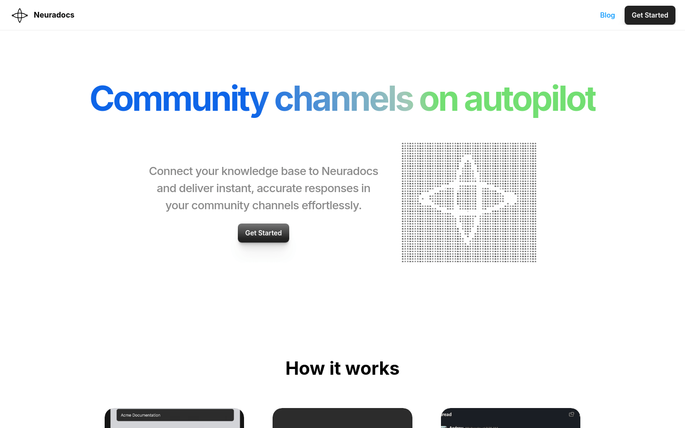This screenshot has height=428, width=685.
Task: Click the ASCII dotted animation graphic
Action: pos(469,203)
